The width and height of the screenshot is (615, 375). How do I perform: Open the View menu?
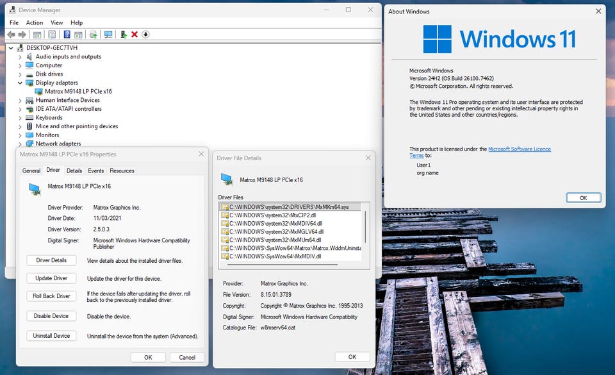point(56,22)
